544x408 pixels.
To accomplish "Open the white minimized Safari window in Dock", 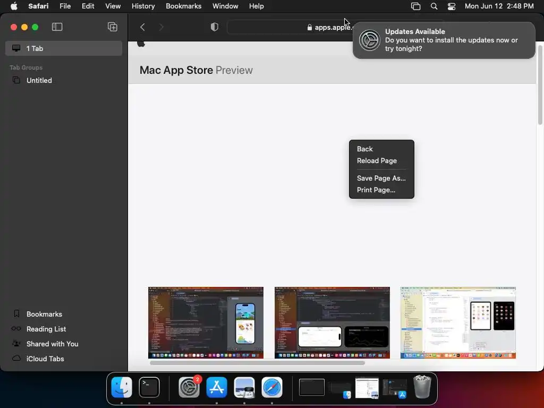I will (x=367, y=388).
